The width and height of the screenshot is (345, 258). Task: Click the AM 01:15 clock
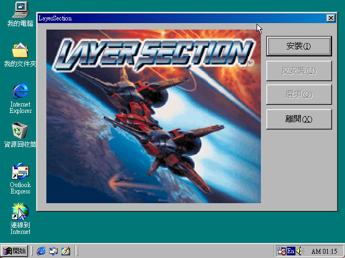325,251
